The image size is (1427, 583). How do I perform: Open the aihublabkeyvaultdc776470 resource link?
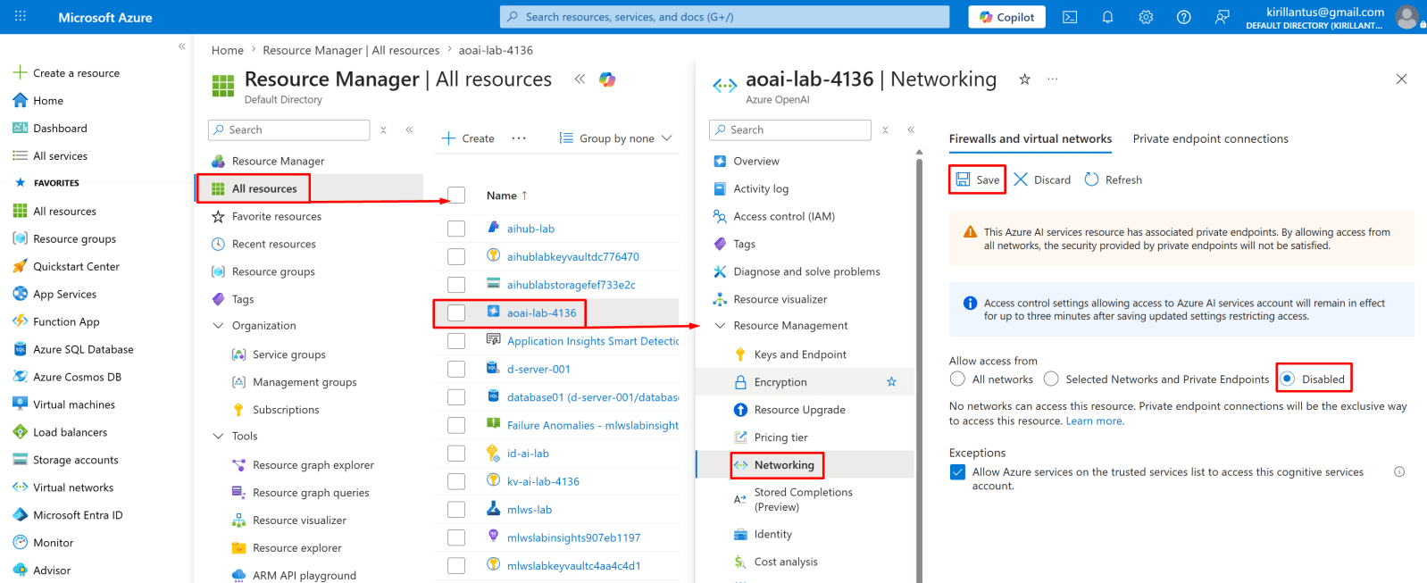pyautogui.click(x=573, y=256)
